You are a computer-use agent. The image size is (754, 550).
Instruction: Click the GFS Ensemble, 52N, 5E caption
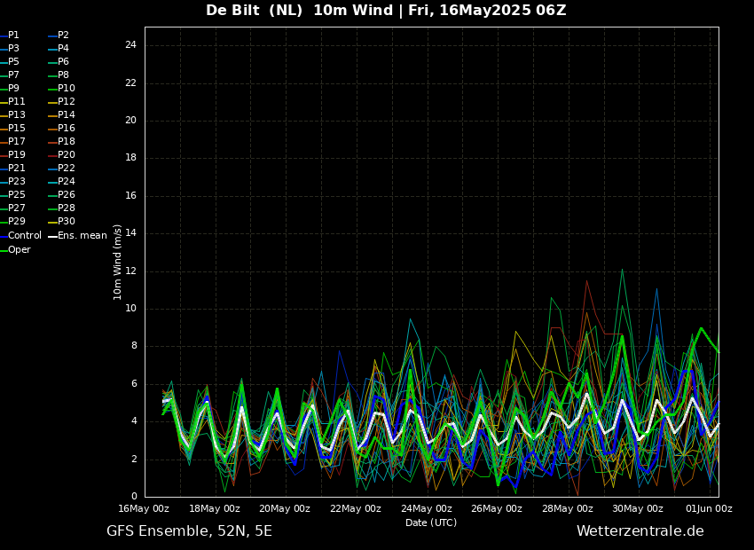point(189,531)
